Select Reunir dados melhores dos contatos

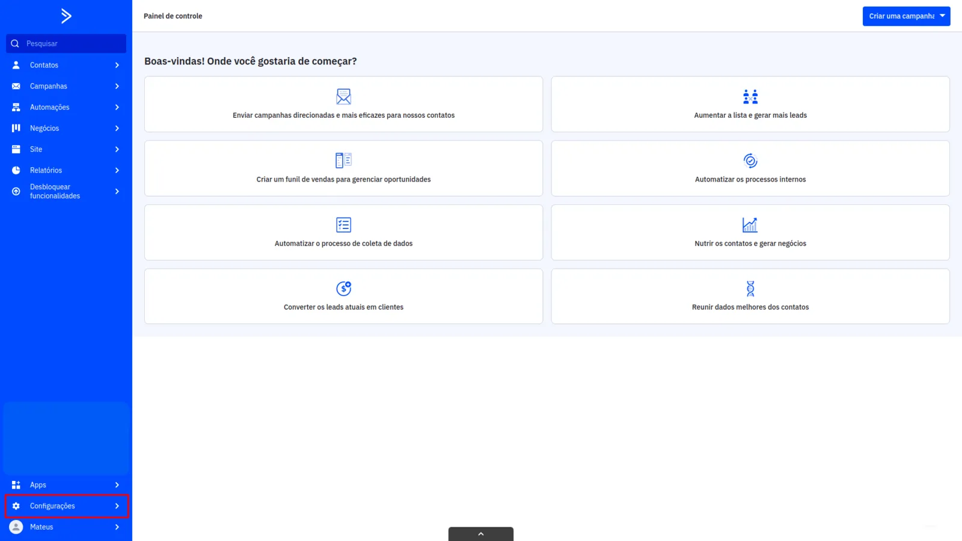750,307
